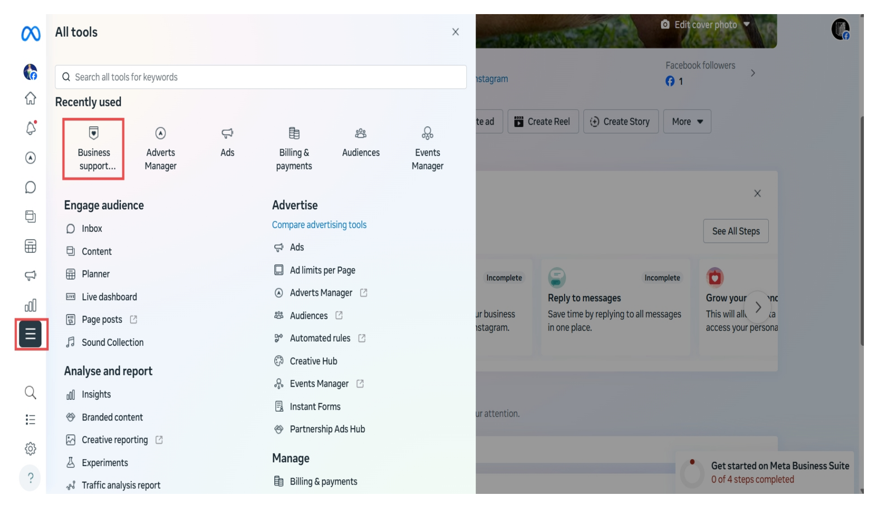The height and width of the screenshot is (508, 878).
Task: Open Ads under Advertise section
Action: 289,247
